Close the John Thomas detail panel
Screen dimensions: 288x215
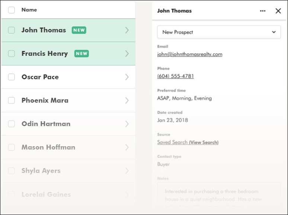pyautogui.click(x=278, y=11)
